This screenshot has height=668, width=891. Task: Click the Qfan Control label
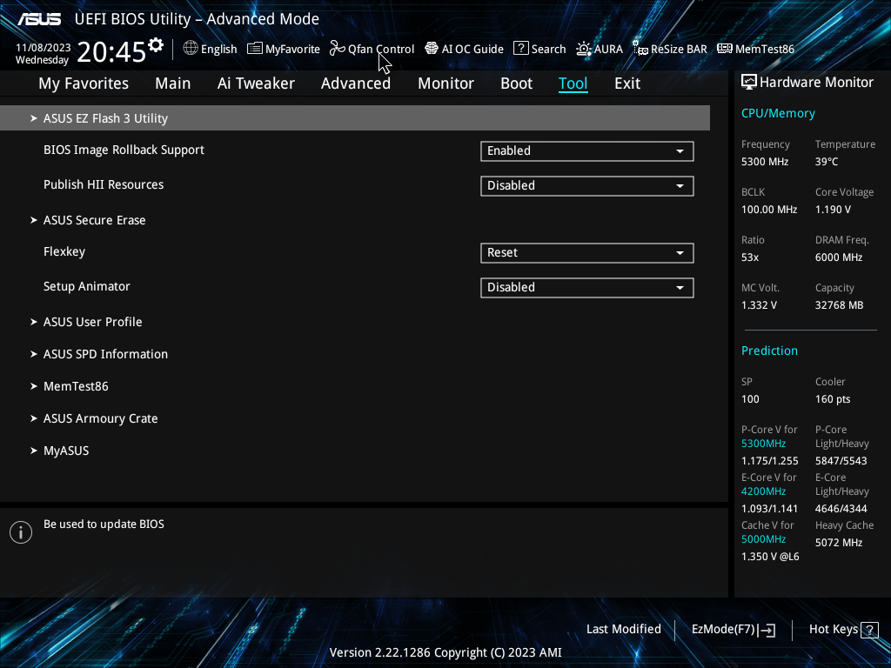[381, 50]
